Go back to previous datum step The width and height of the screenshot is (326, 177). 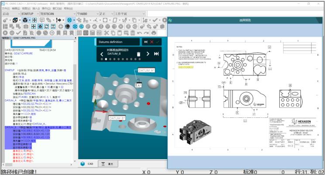(102, 54)
